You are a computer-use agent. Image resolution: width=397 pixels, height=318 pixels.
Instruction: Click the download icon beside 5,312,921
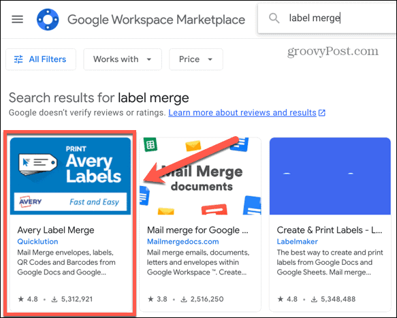click(x=54, y=300)
